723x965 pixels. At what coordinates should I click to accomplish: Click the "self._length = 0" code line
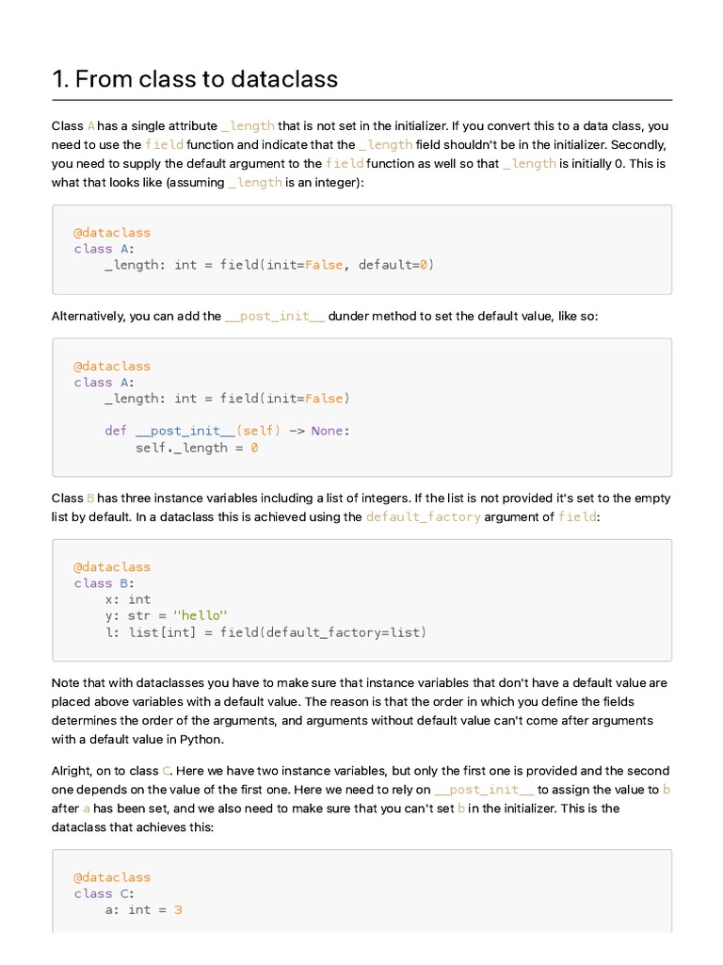tap(196, 448)
